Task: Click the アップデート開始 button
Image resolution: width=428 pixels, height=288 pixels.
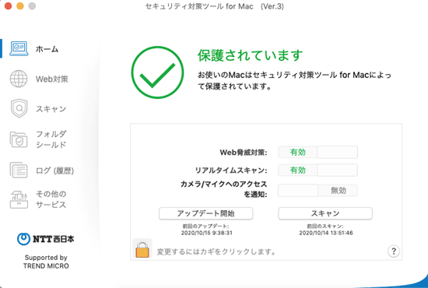Action: coord(205,213)
